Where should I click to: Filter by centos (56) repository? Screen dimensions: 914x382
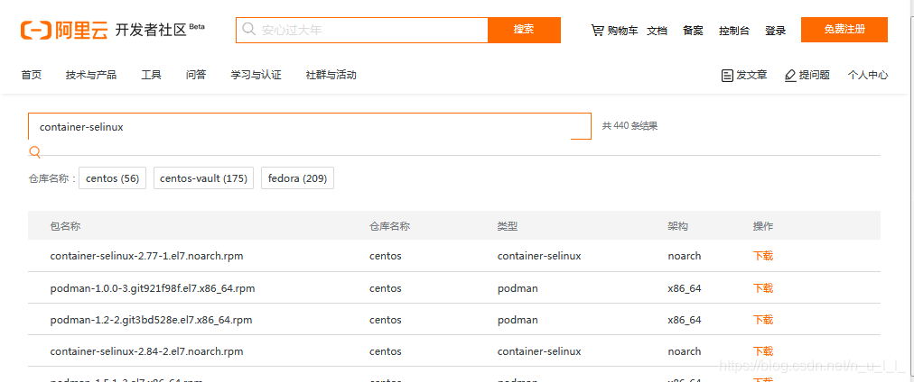tap(113, 178)
